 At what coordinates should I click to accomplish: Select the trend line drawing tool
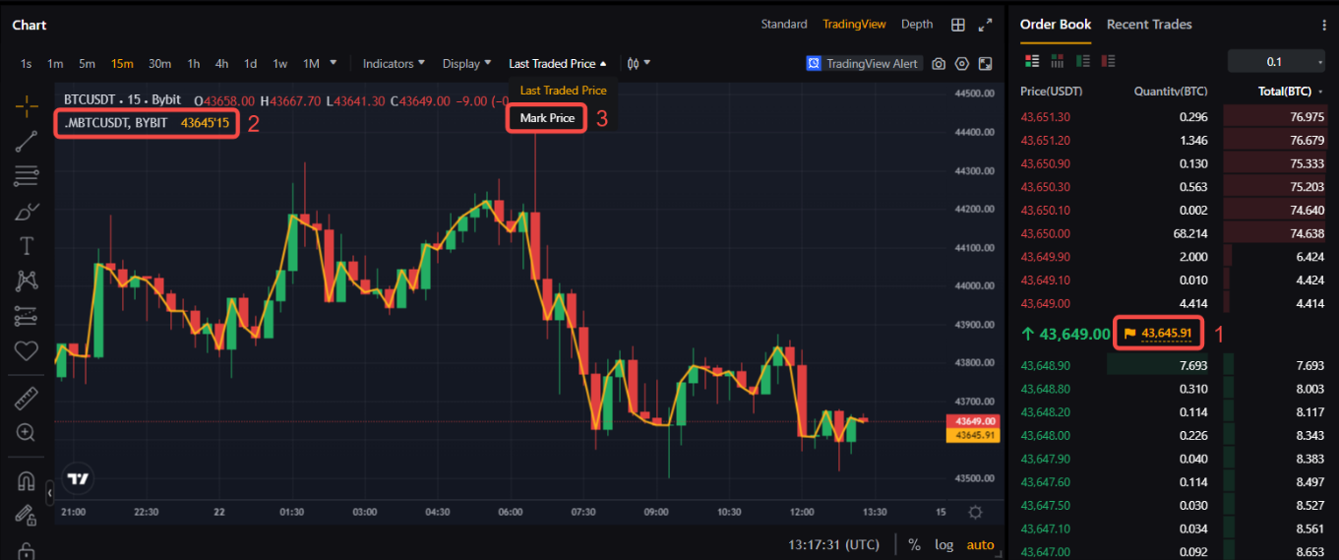tap(27, 141)
